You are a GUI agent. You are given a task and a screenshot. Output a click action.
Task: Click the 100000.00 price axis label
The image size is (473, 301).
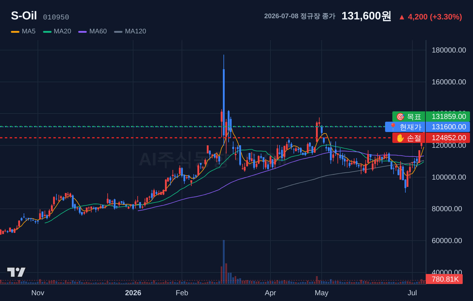(449, 177)
